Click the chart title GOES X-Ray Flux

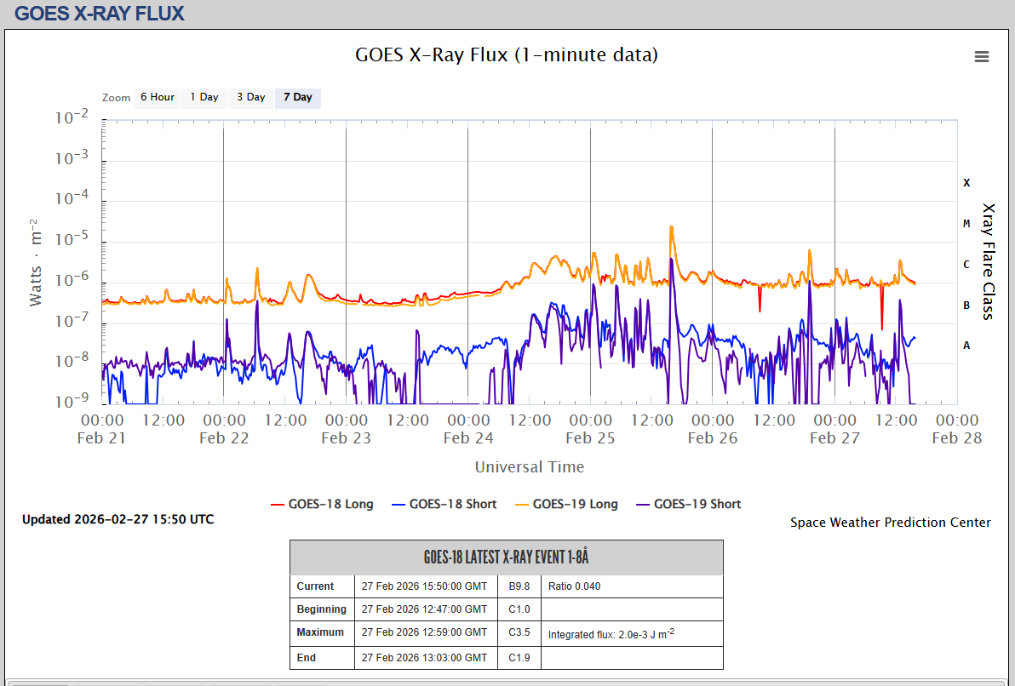coord(507,55)
